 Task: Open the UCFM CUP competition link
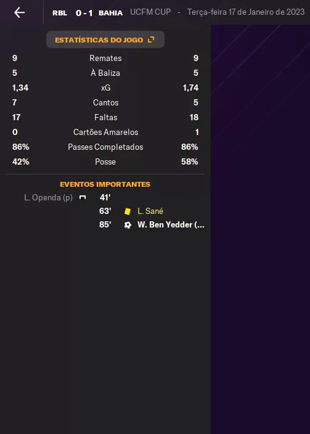[150, 12]
